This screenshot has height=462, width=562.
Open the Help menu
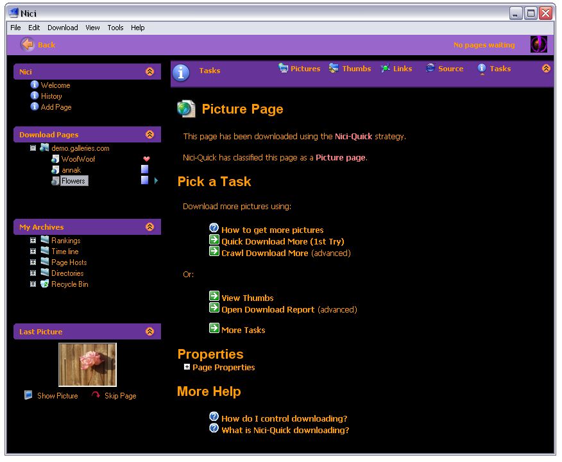(138, 28)
